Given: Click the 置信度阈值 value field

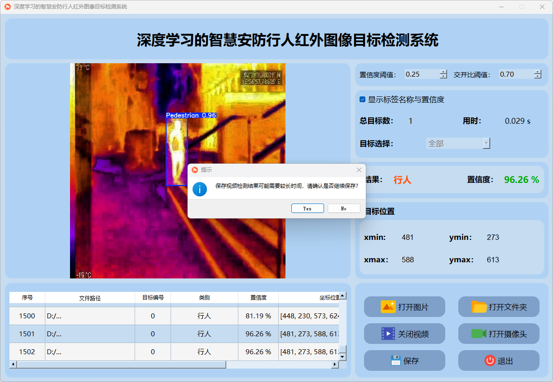Looking at the screenshot, I should click(x=421, y=74).
